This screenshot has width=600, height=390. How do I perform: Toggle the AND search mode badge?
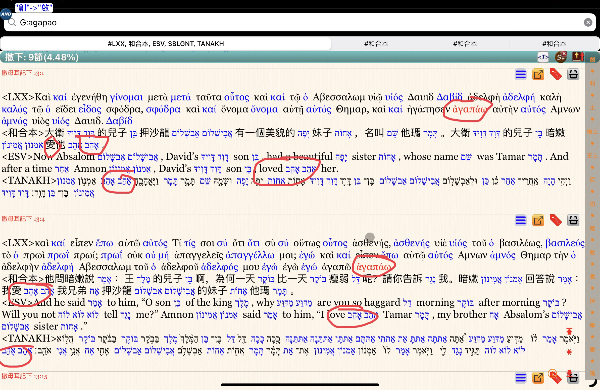6,14
